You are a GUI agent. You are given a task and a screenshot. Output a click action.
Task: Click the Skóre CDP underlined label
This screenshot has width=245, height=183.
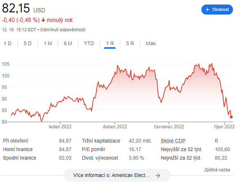(x=173, y=141)
